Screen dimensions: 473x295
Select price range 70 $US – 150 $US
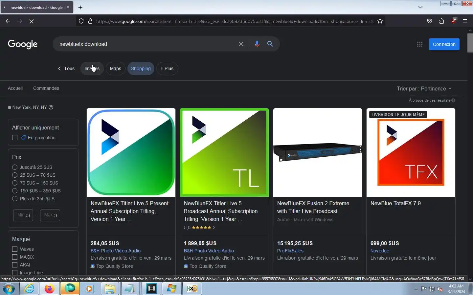15,183
